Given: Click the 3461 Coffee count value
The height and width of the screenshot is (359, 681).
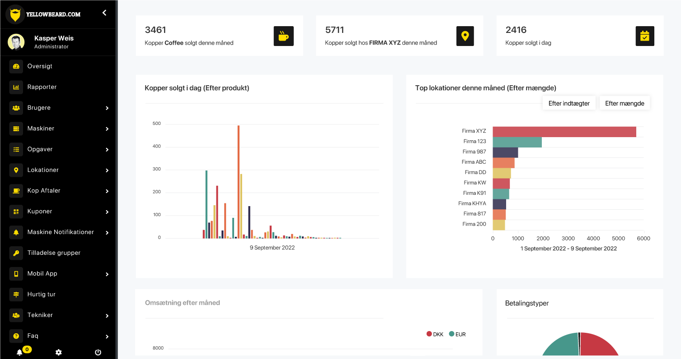Looking at the screenshot, I should pos(155,30).
